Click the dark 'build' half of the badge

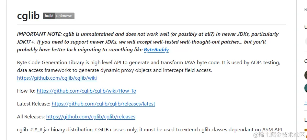point(49,16)
